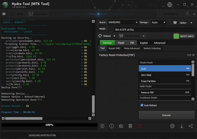Click the mode list scrollbar thumb
The image size is (197, 139).
tap(193, 70)
